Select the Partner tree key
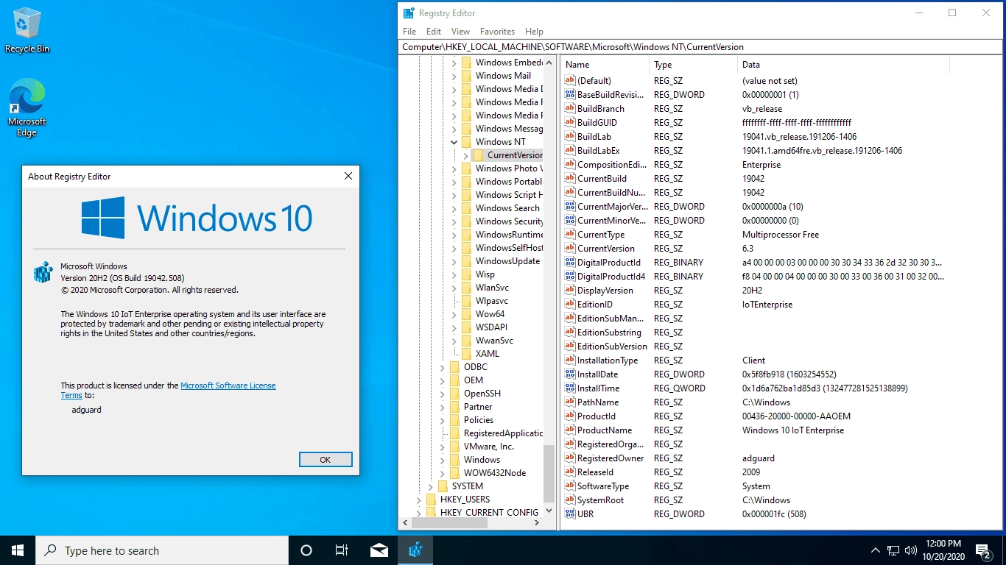The height and width of the screenshot is (565, 1006). [x=478, y=407]
